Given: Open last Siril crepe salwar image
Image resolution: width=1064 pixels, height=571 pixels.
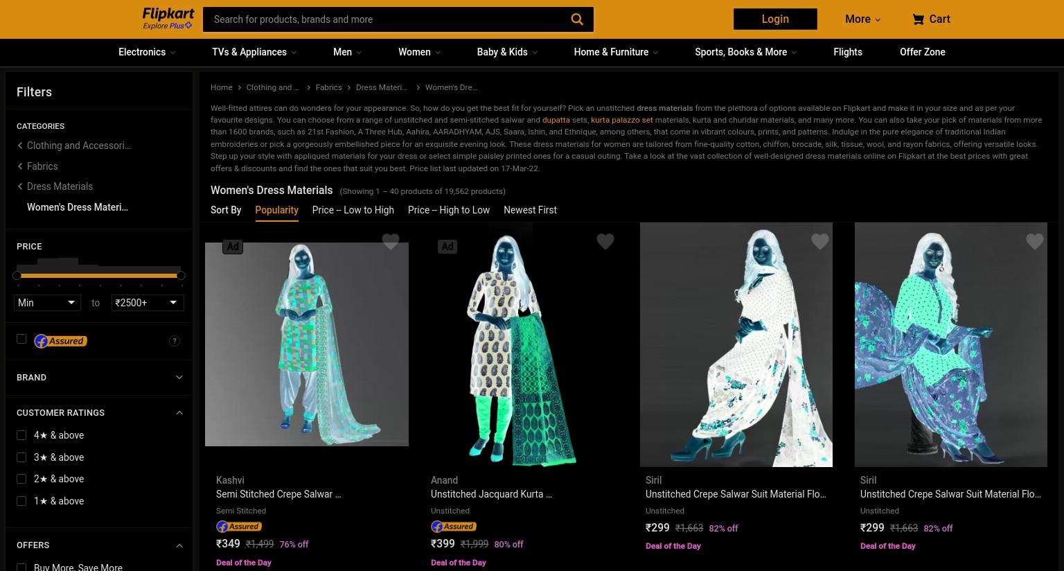Looking at the screenshot, I should click(x=951, y=344).
